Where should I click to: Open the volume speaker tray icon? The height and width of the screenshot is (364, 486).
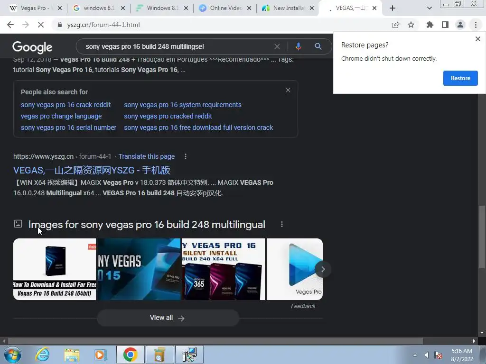427,355
